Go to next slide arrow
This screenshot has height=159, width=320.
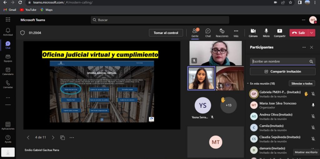pyautogui.click(x=53, y=137)
